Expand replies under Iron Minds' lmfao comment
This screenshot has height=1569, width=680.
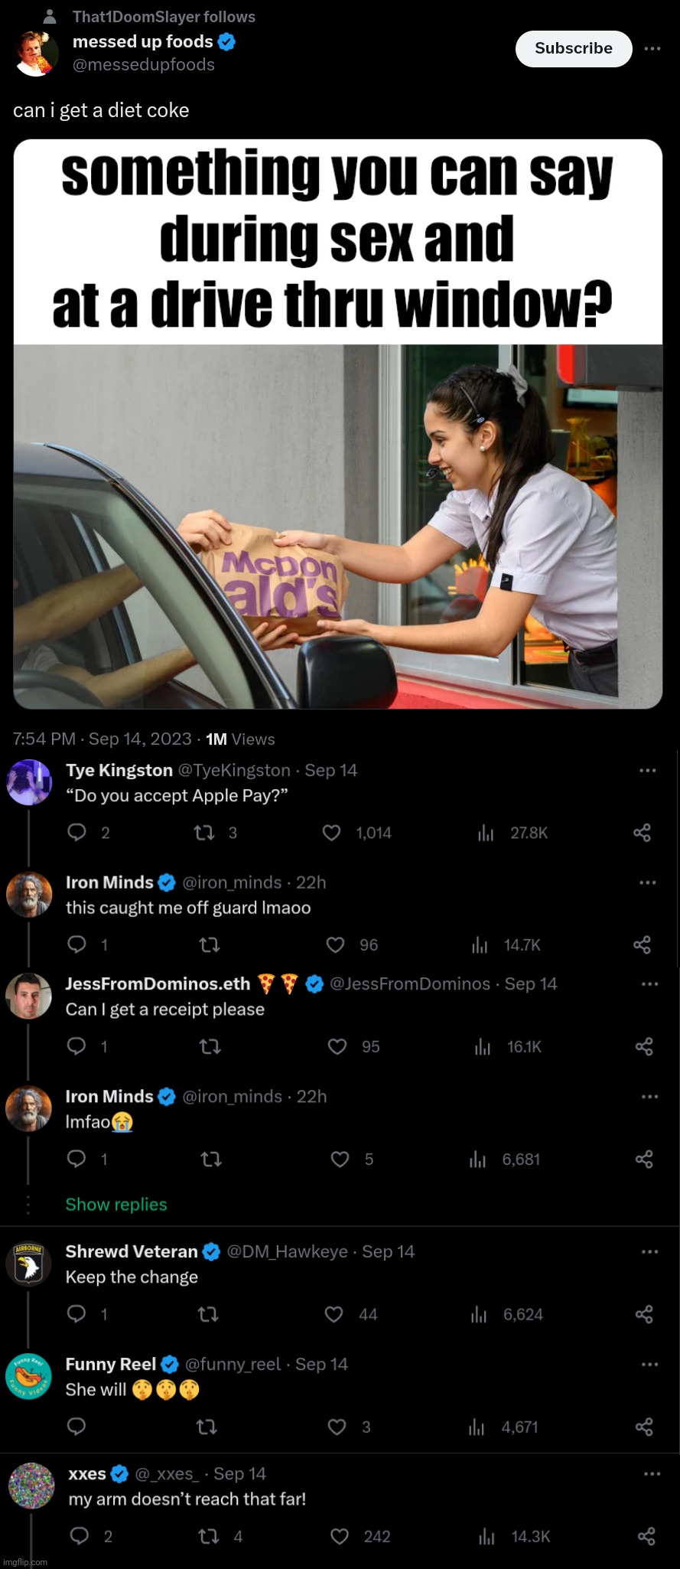pyautogui.click(x=116, y=1204)
